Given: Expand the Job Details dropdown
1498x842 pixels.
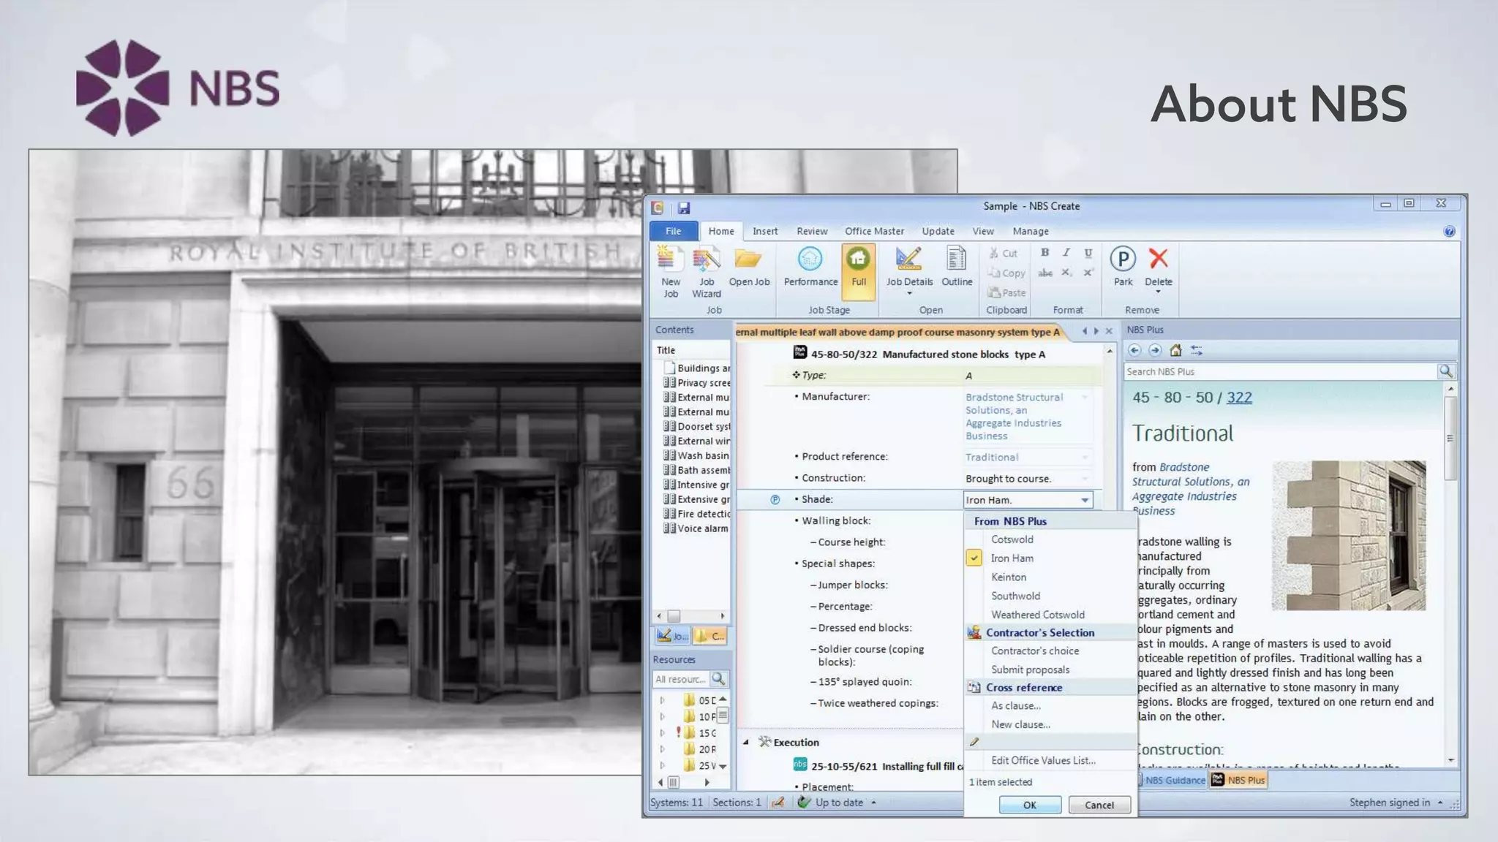Looking at the screenshot, I should (909, 294).
